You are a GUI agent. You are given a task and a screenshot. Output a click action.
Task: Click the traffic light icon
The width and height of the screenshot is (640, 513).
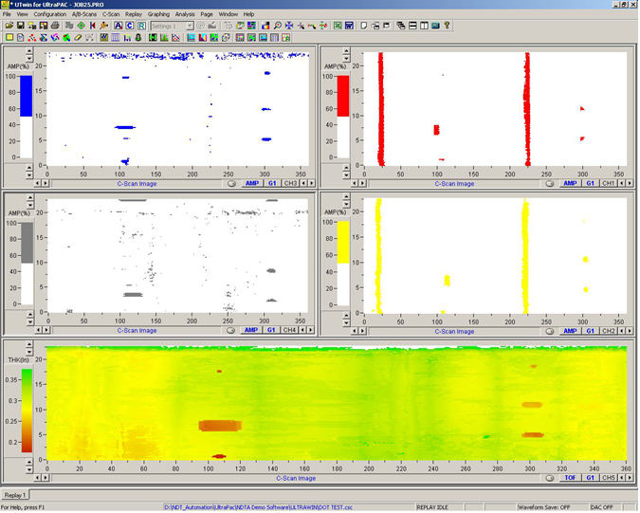click(138, 38)
